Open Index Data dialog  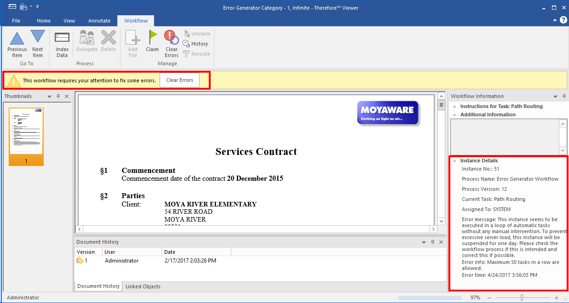[x=62, y=43]
